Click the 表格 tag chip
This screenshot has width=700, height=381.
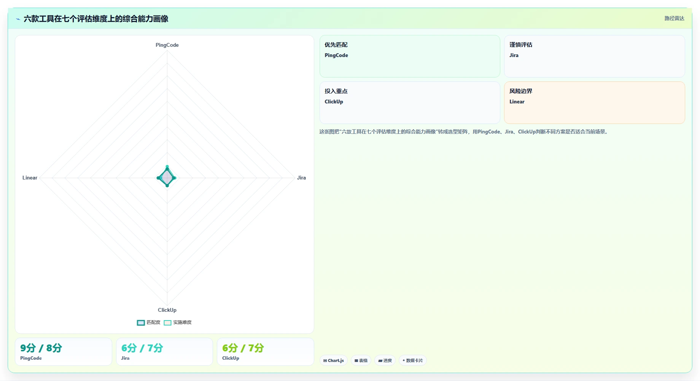pos(361,360)
